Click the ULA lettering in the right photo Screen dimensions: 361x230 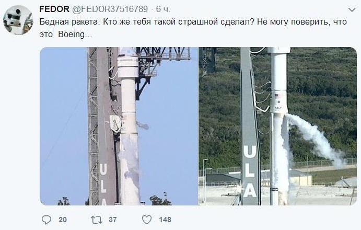point(250,171)
